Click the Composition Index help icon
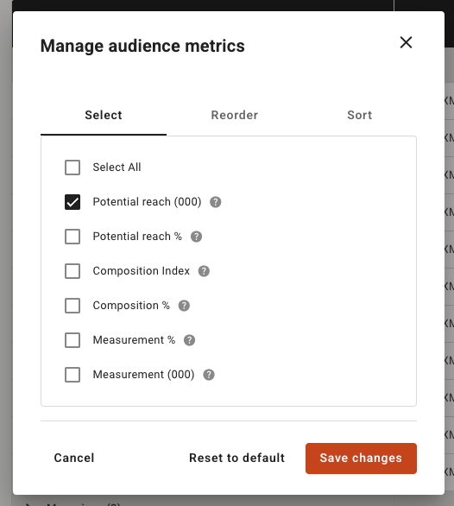Viewport: 454px width, 506px height. pyautogui.click(x=204, y=271)
